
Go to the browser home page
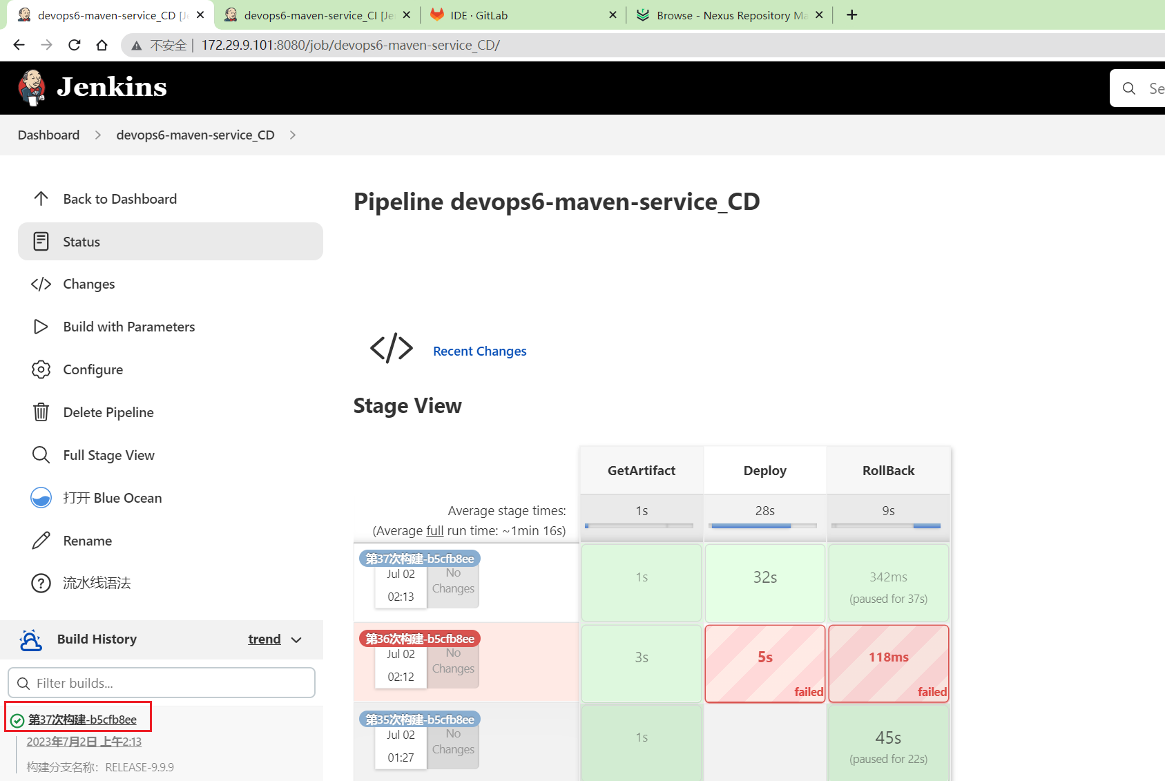click(102, 45)
